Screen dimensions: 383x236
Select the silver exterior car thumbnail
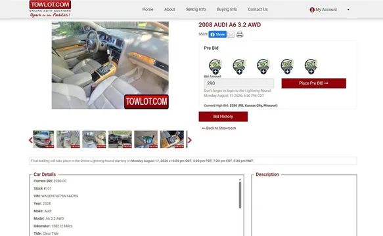pos(43,139)
